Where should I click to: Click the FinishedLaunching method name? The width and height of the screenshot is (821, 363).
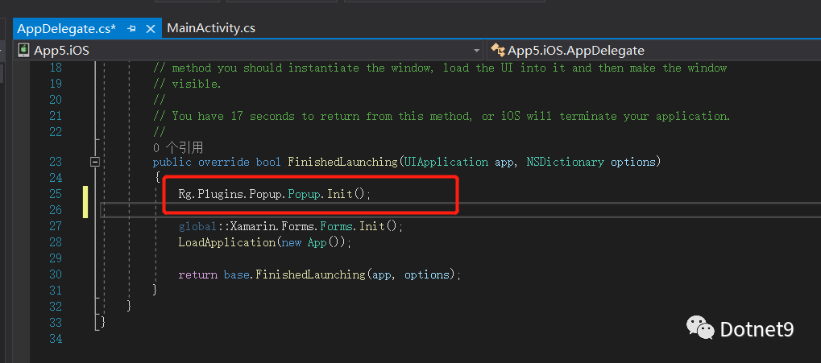(343, 162)
